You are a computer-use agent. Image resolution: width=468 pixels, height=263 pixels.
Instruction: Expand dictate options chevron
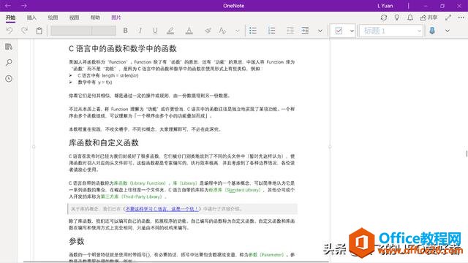447,31
